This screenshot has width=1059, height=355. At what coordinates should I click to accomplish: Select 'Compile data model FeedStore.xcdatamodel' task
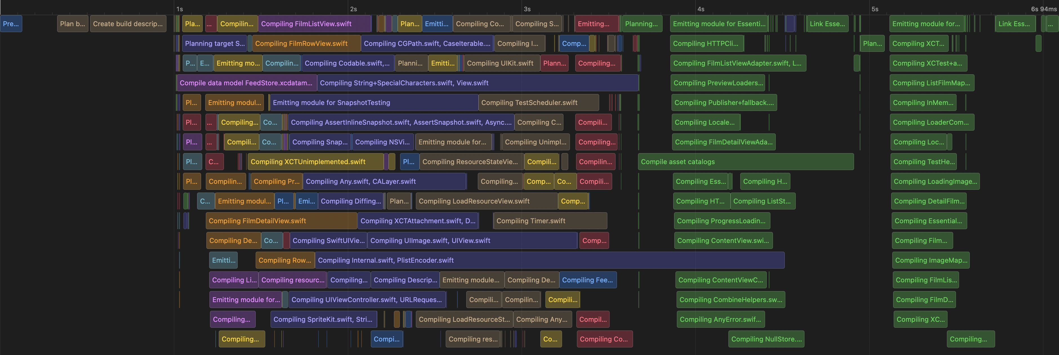coord(246,83)
